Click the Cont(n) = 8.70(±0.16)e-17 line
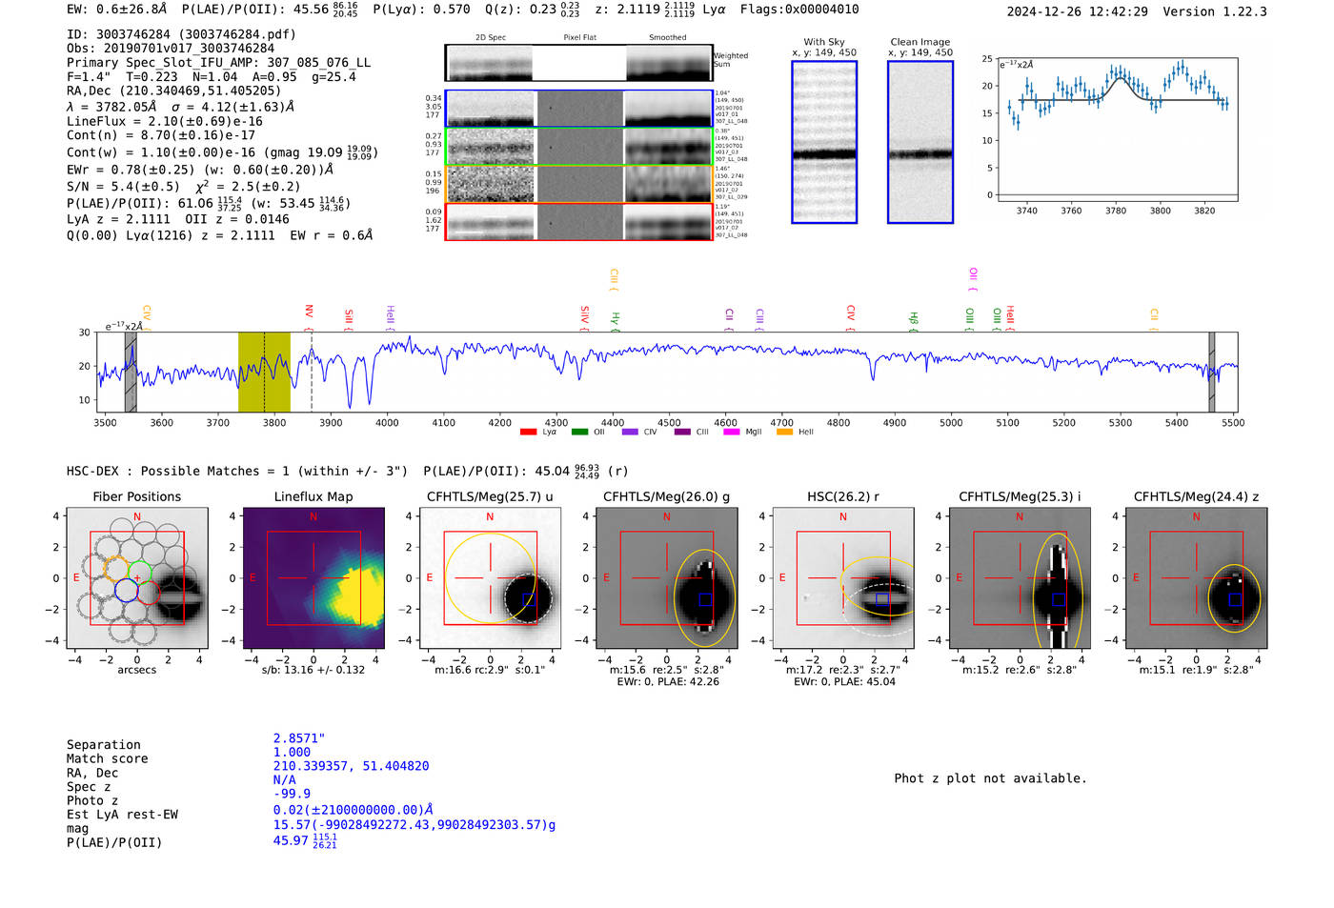The width and height of the screenshot is (1334, 908). tap(161, 135)
